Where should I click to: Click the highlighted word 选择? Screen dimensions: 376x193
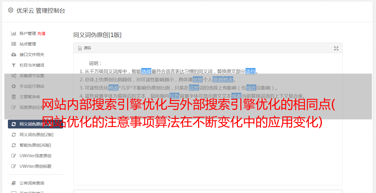coord(146,71)
